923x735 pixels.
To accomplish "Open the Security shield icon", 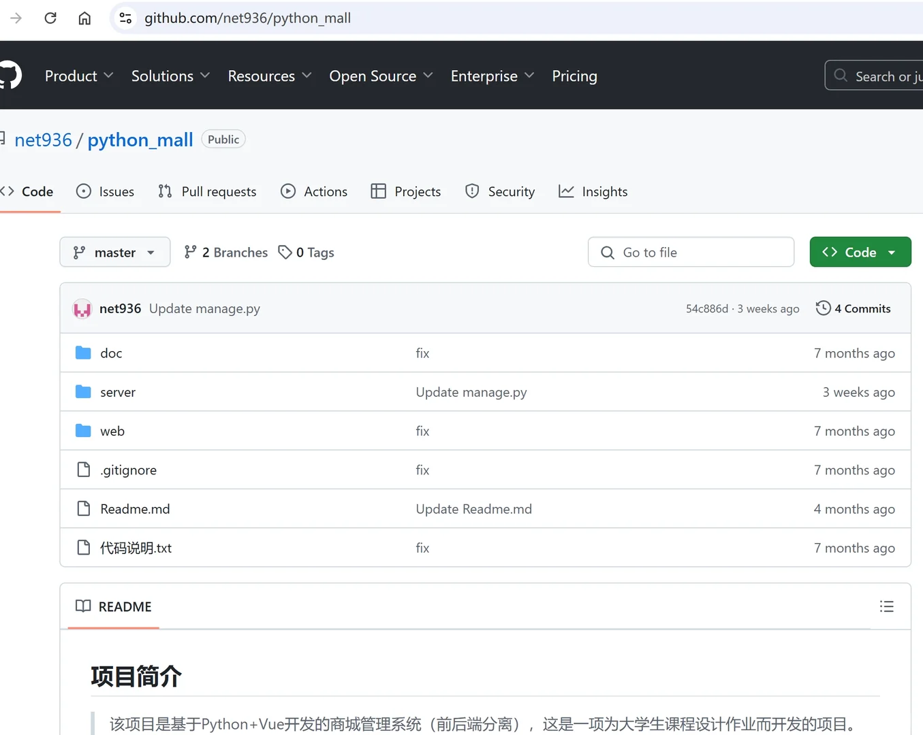I will click(x=472, y=191).
